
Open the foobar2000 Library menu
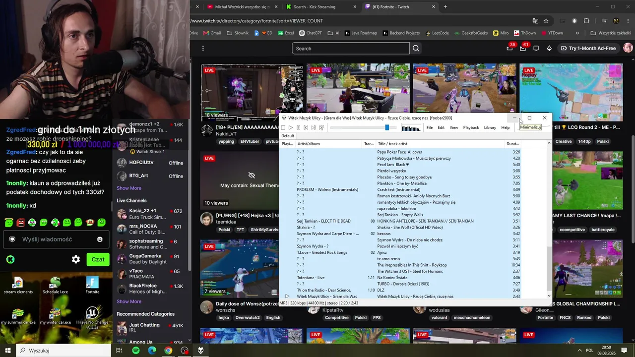coord(490,128)
